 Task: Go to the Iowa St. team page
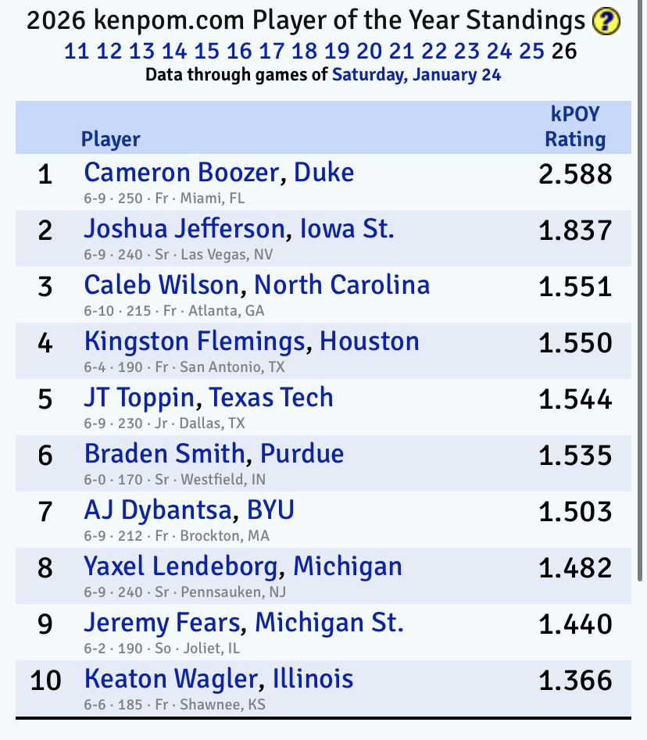[x=348, y=229]
